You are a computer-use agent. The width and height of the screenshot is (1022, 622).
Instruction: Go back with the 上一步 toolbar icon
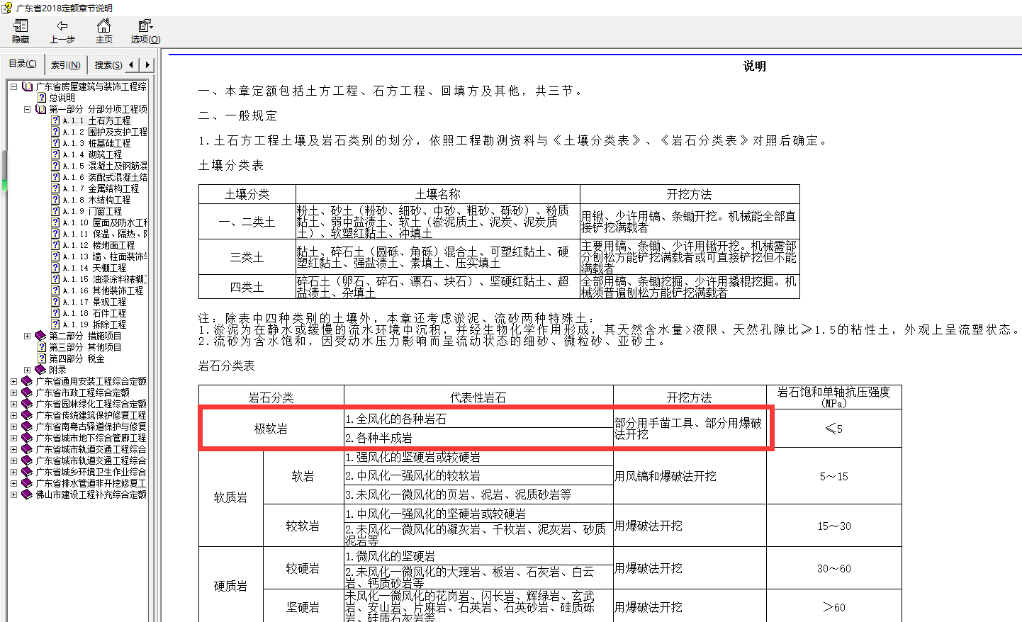click(x=62, y=31)
